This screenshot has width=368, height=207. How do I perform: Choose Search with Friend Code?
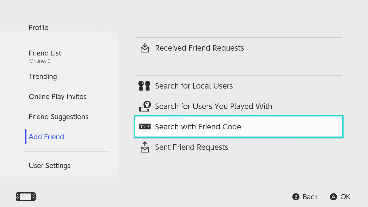198,126
